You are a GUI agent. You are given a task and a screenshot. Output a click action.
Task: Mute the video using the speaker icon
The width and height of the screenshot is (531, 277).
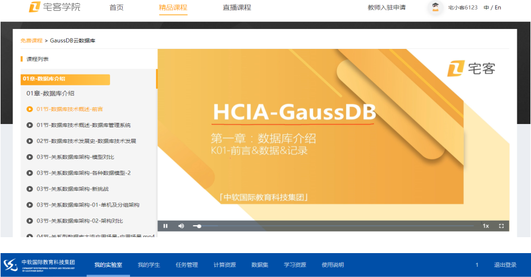pyautogui.click(x=181, y=226)
